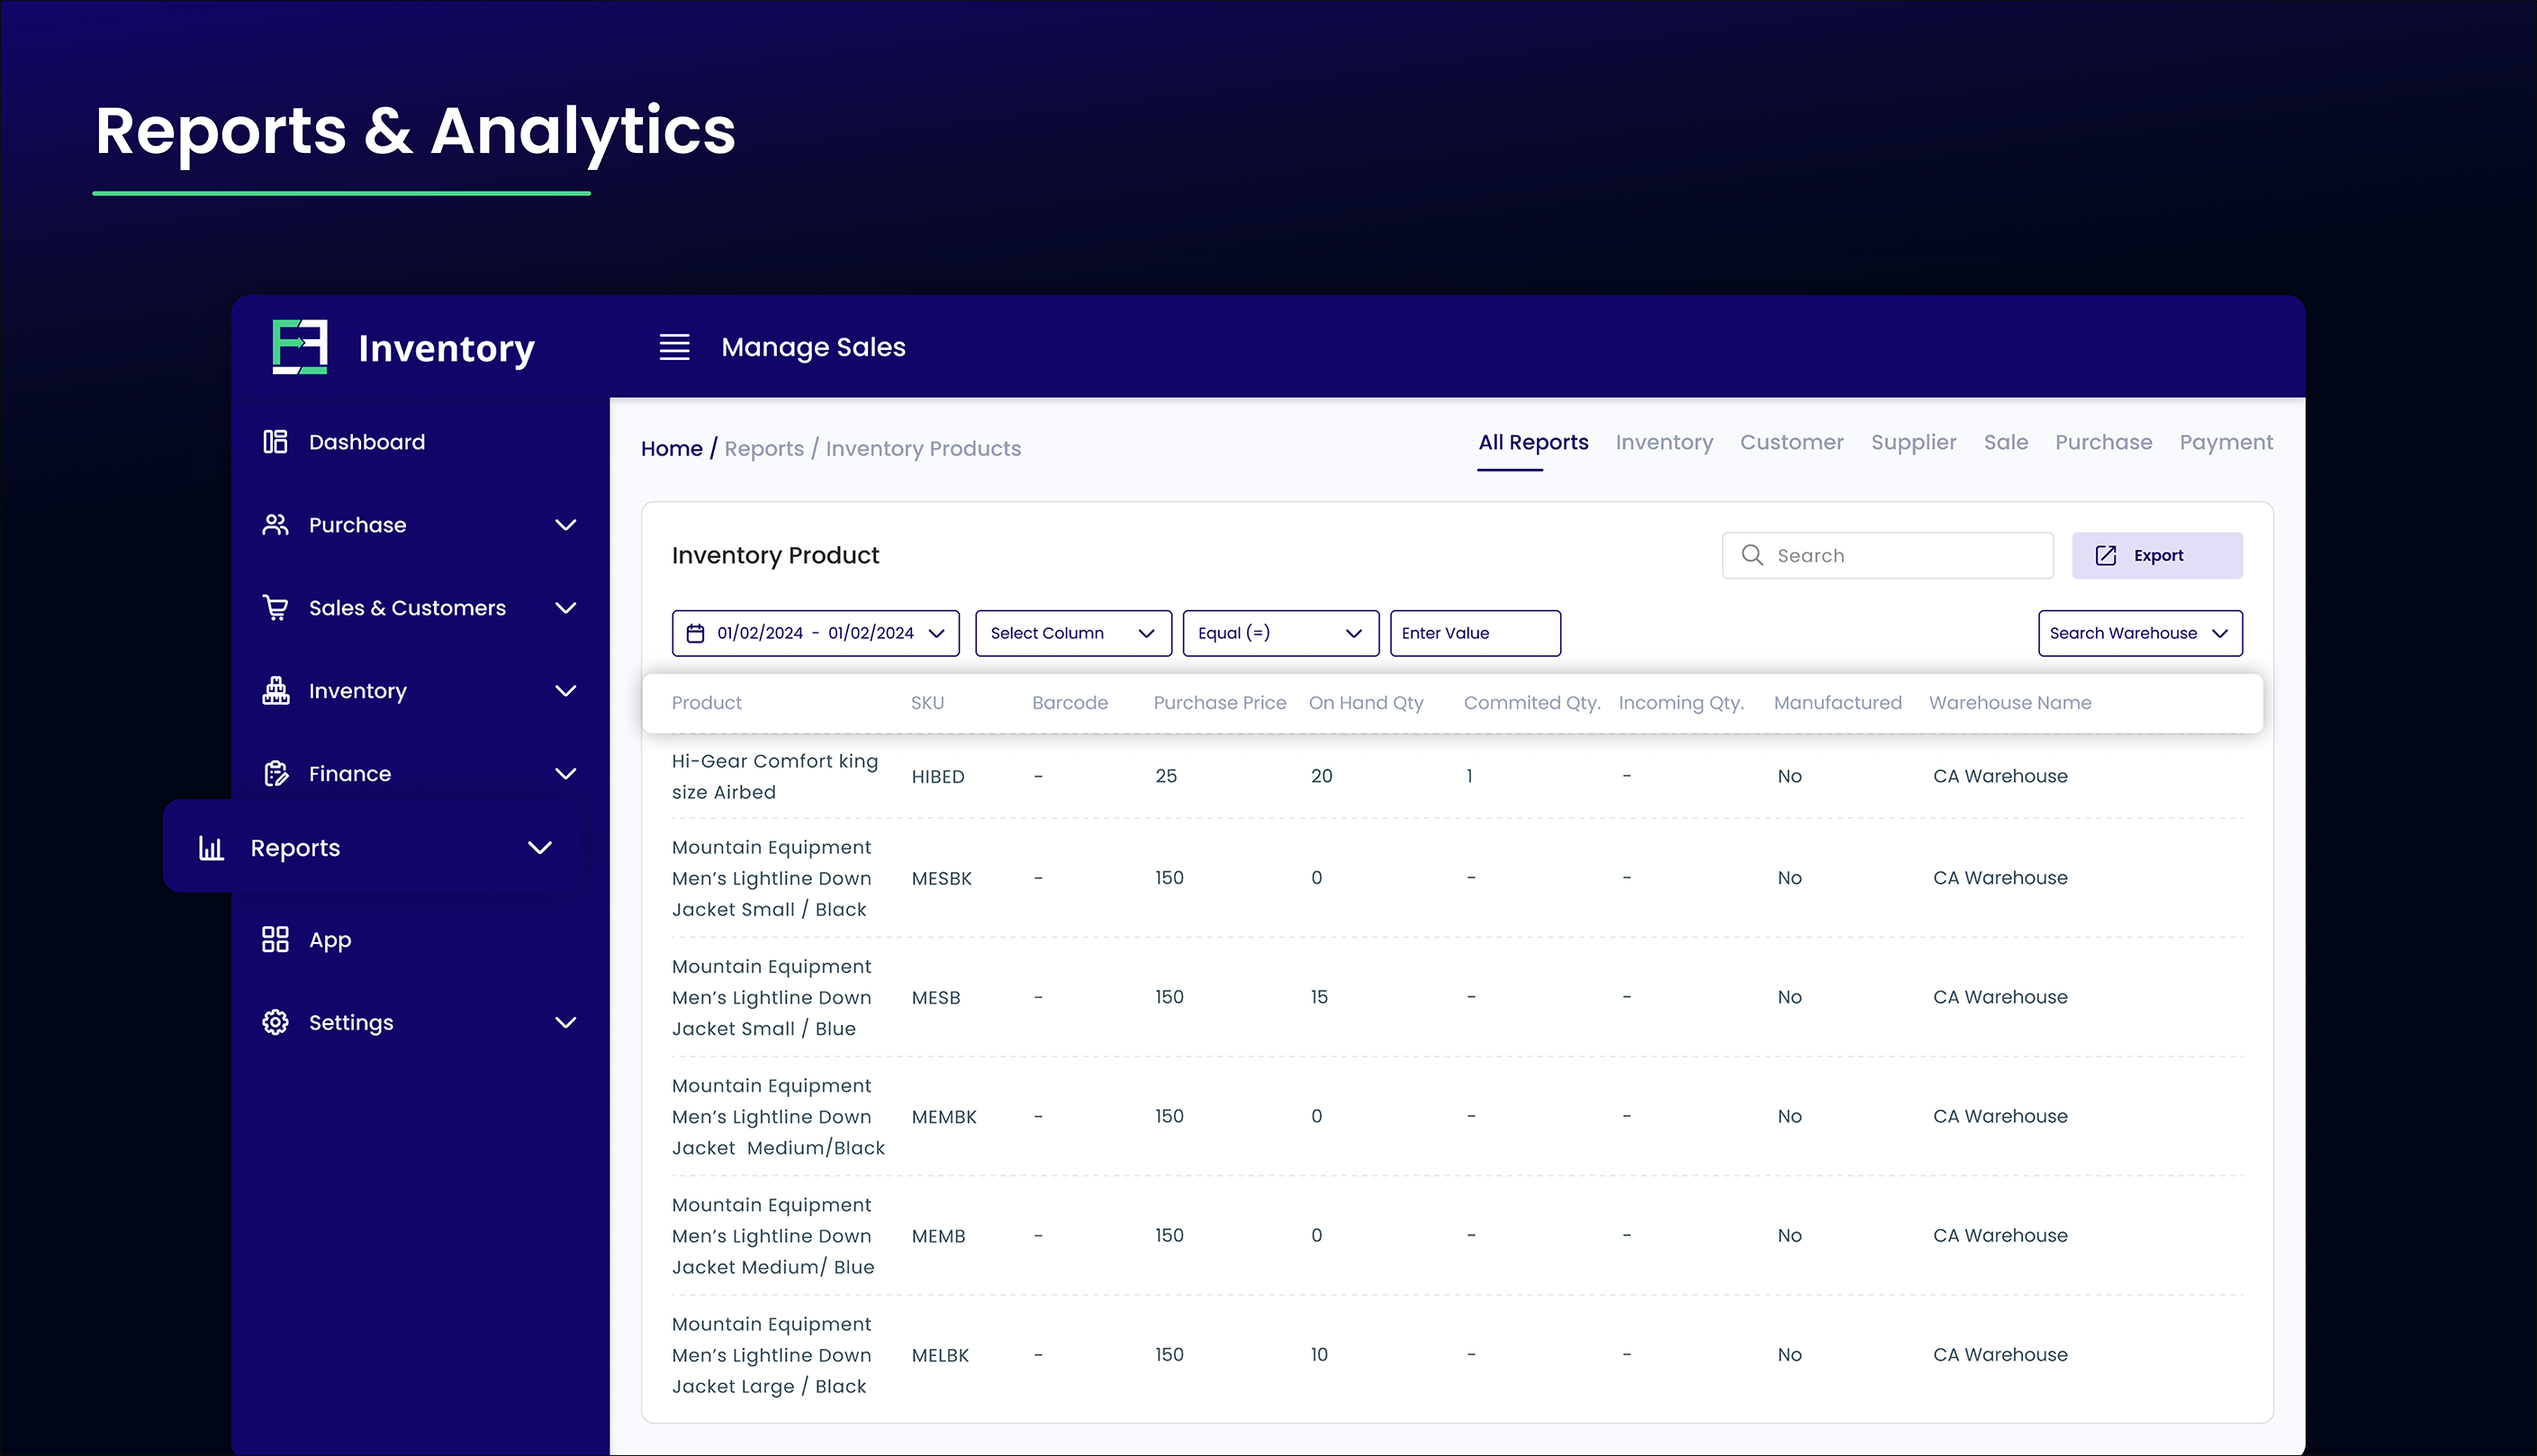Click the App grid icon
Viewport: 2537px width, 1456px height.
click(x=275, y=939)
